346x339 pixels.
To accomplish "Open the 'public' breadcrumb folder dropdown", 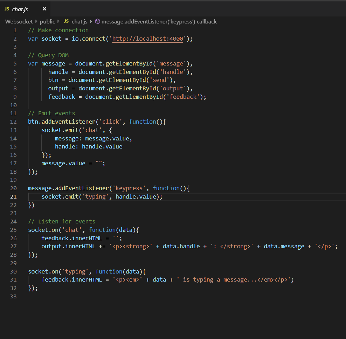I will (x=47, y=21).
